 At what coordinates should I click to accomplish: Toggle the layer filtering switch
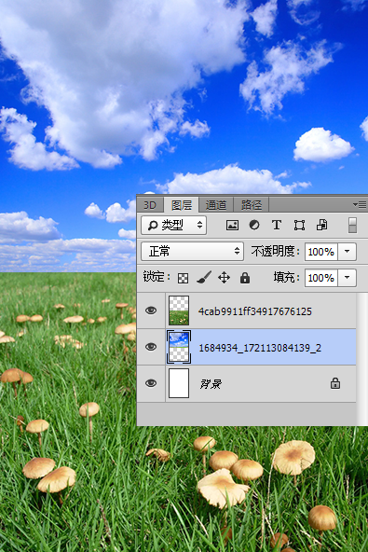click(352, 225)
